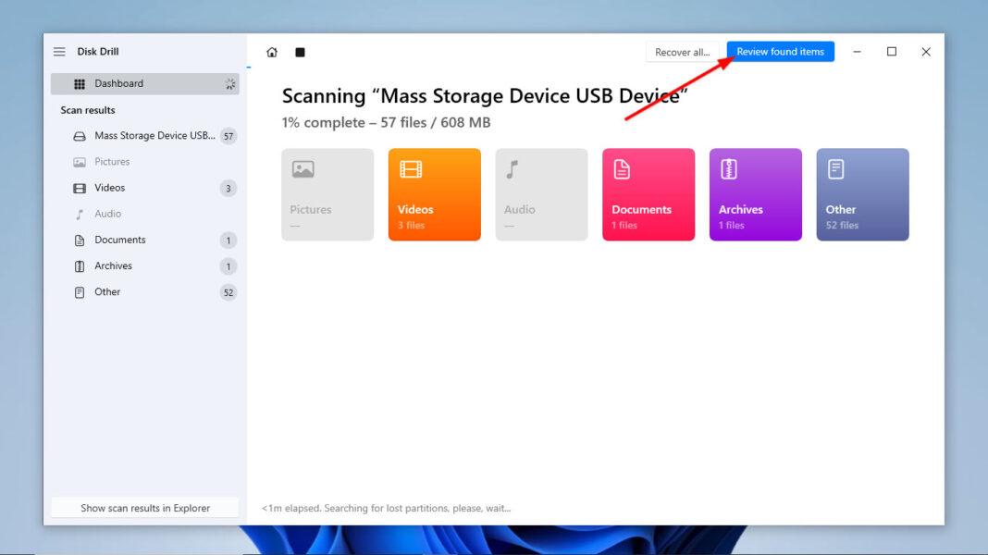Click the Home icon in the toolbar
The width and height of the screenshot is (988, 555).
point(272,52)
